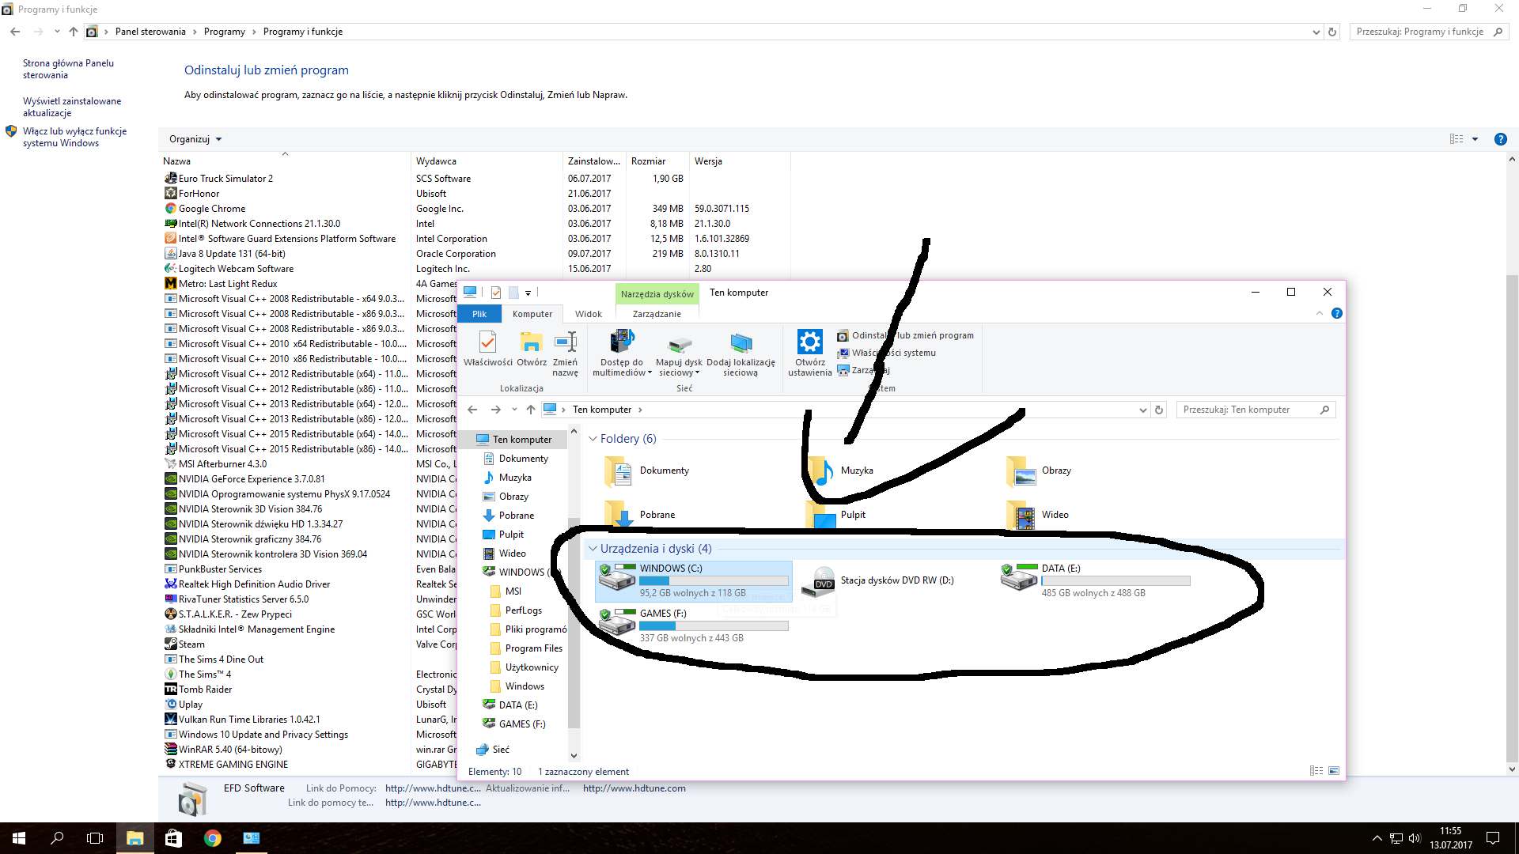The height and width of the screenshot is (854, 1519).
Task: Click the Właściwości ribbon icon
Action: pyautogui.click(x=487, y=343)
